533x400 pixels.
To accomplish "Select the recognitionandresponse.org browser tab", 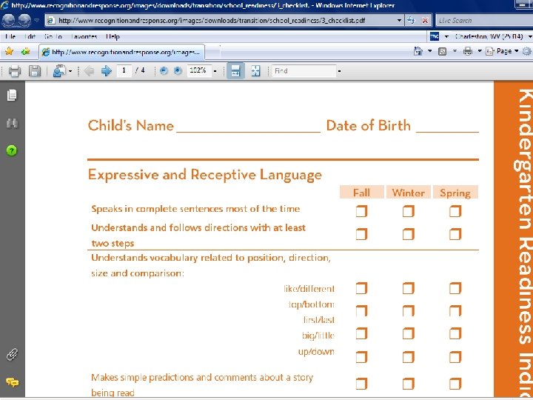I will pos(122,52).
